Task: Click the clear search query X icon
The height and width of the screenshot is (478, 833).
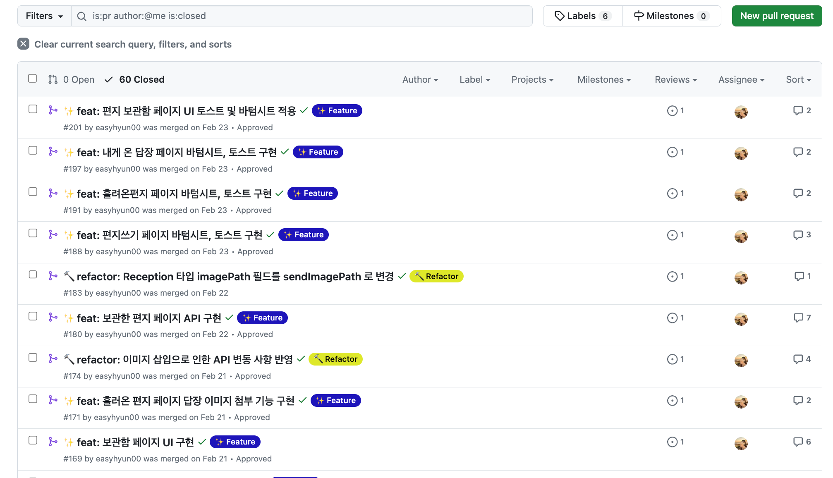Action: click(x=24, y=44)
